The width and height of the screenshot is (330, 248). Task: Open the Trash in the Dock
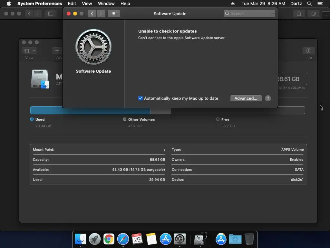click(x=249, y=239)
